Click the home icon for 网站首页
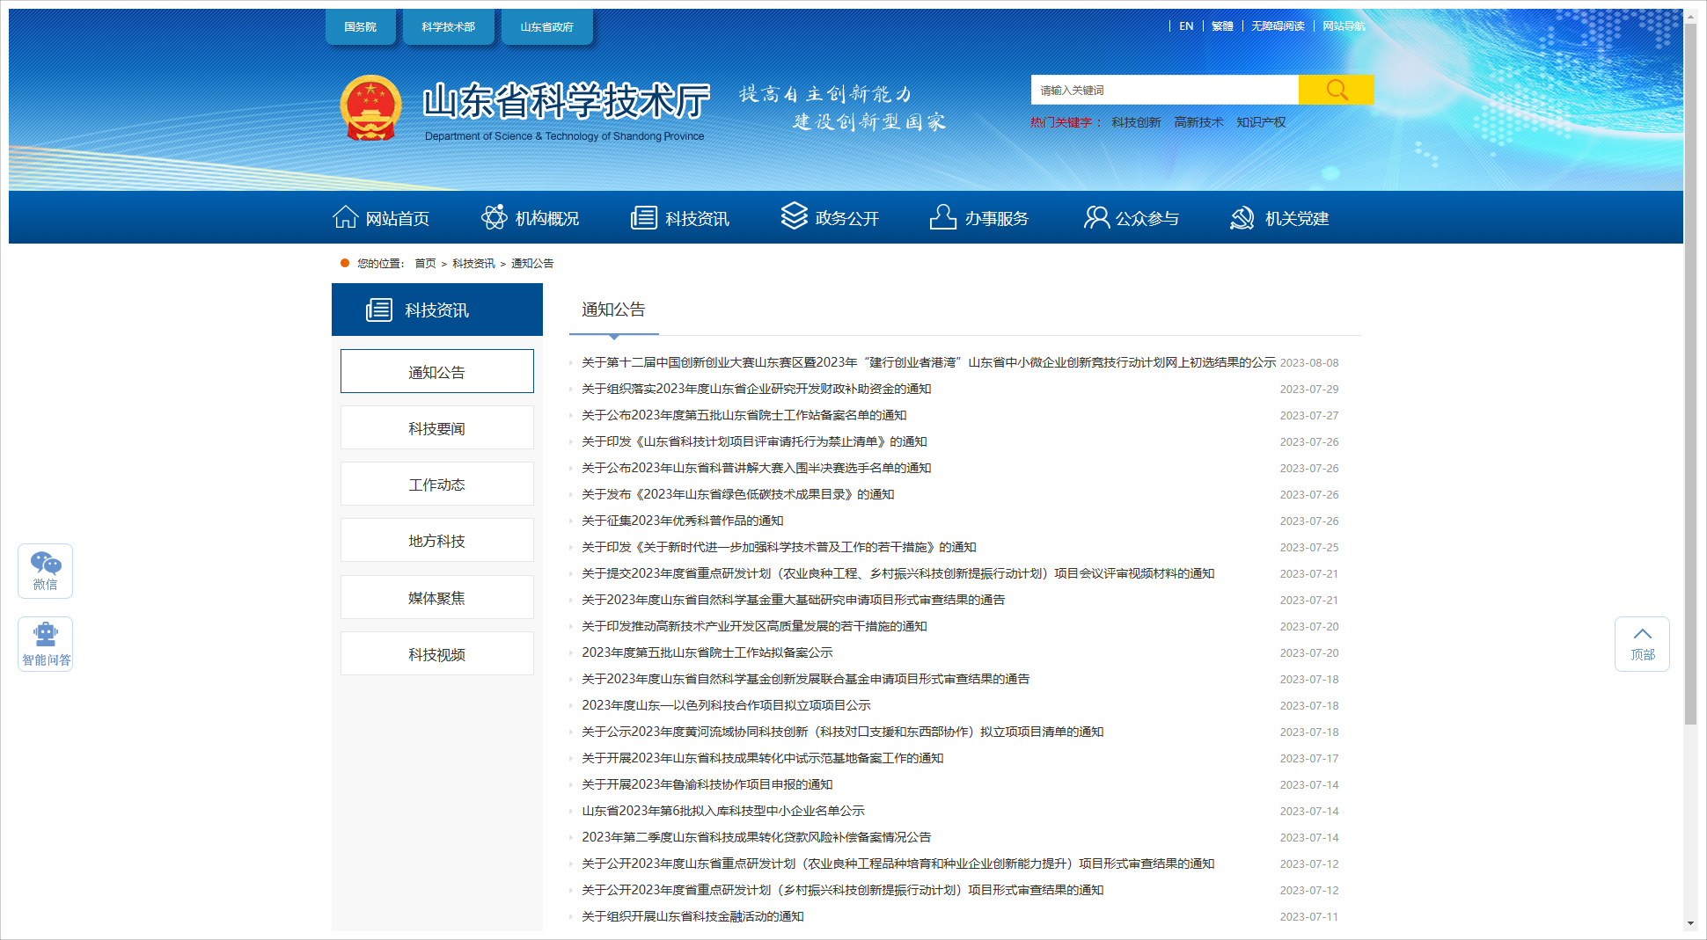This screenshot has width=1707, height=940. tap(345, 217)
